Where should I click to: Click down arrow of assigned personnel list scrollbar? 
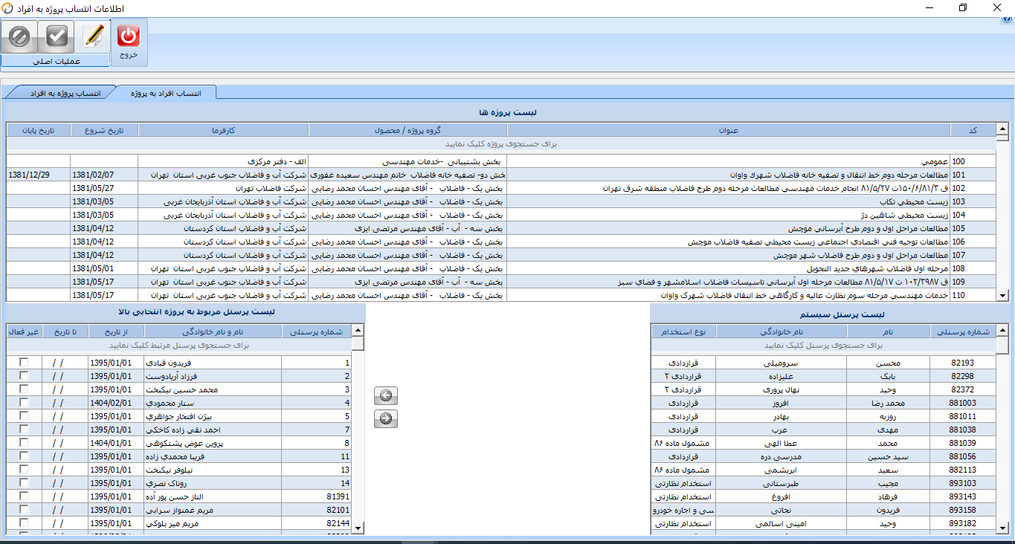point(358,528)
